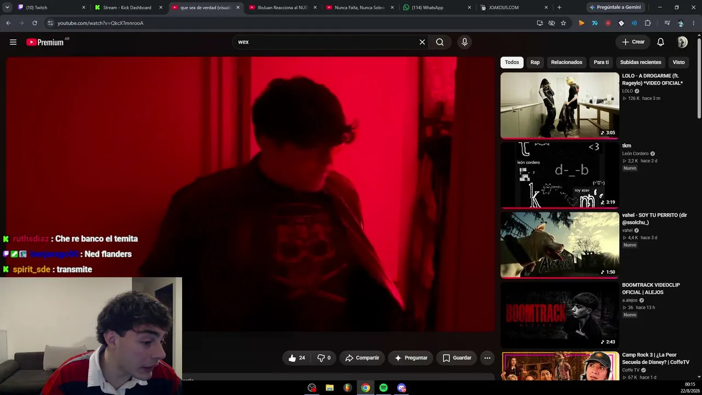702x395 pixels.
Task: View site information icon in address bar
Action: point(50,23)
